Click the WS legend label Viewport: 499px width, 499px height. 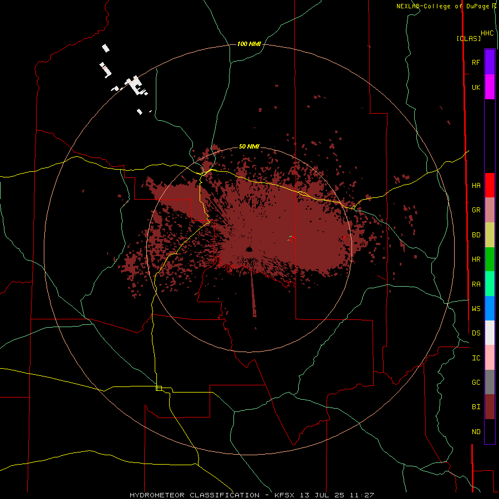476,309
